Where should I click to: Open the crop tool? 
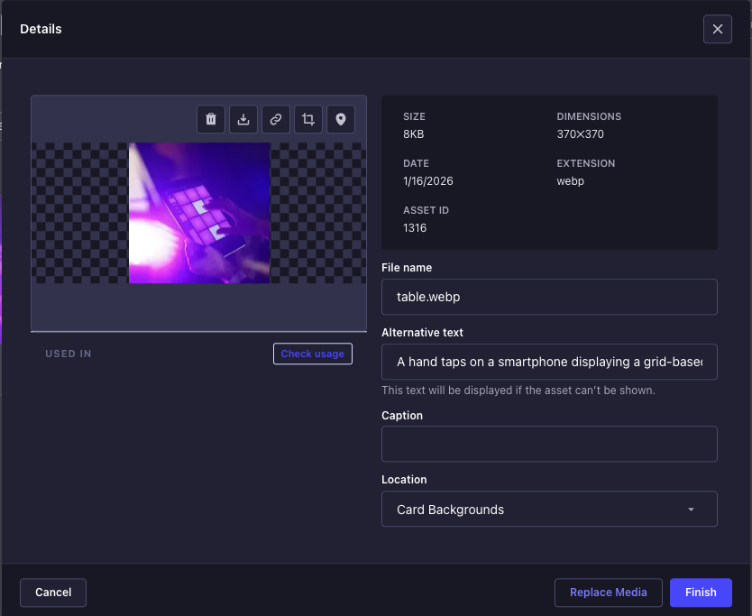pos(308,119)
